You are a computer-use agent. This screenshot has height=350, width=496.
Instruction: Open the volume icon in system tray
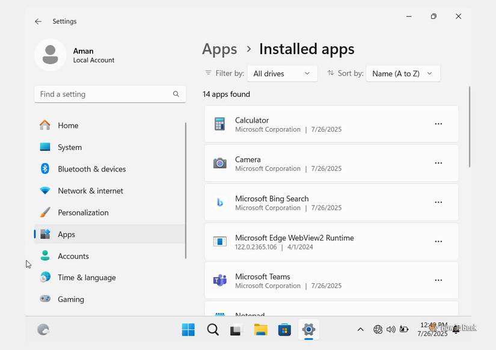391,330
